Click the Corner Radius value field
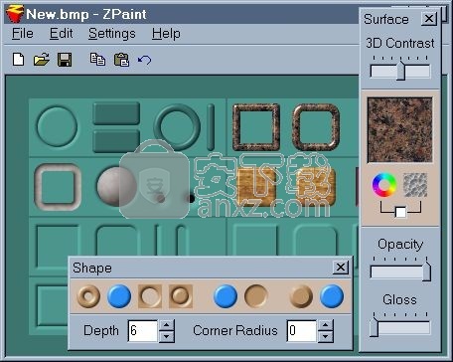 click(x=302, y=330)
